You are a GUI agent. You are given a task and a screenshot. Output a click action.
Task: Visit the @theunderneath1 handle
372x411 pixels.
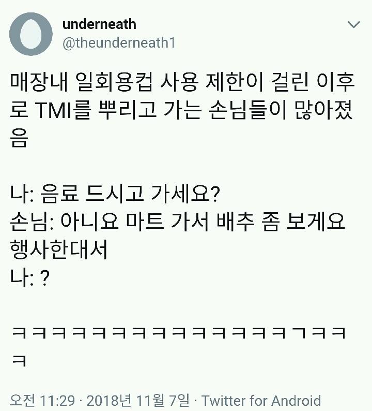pyautogui.click(x=119, y=43)
